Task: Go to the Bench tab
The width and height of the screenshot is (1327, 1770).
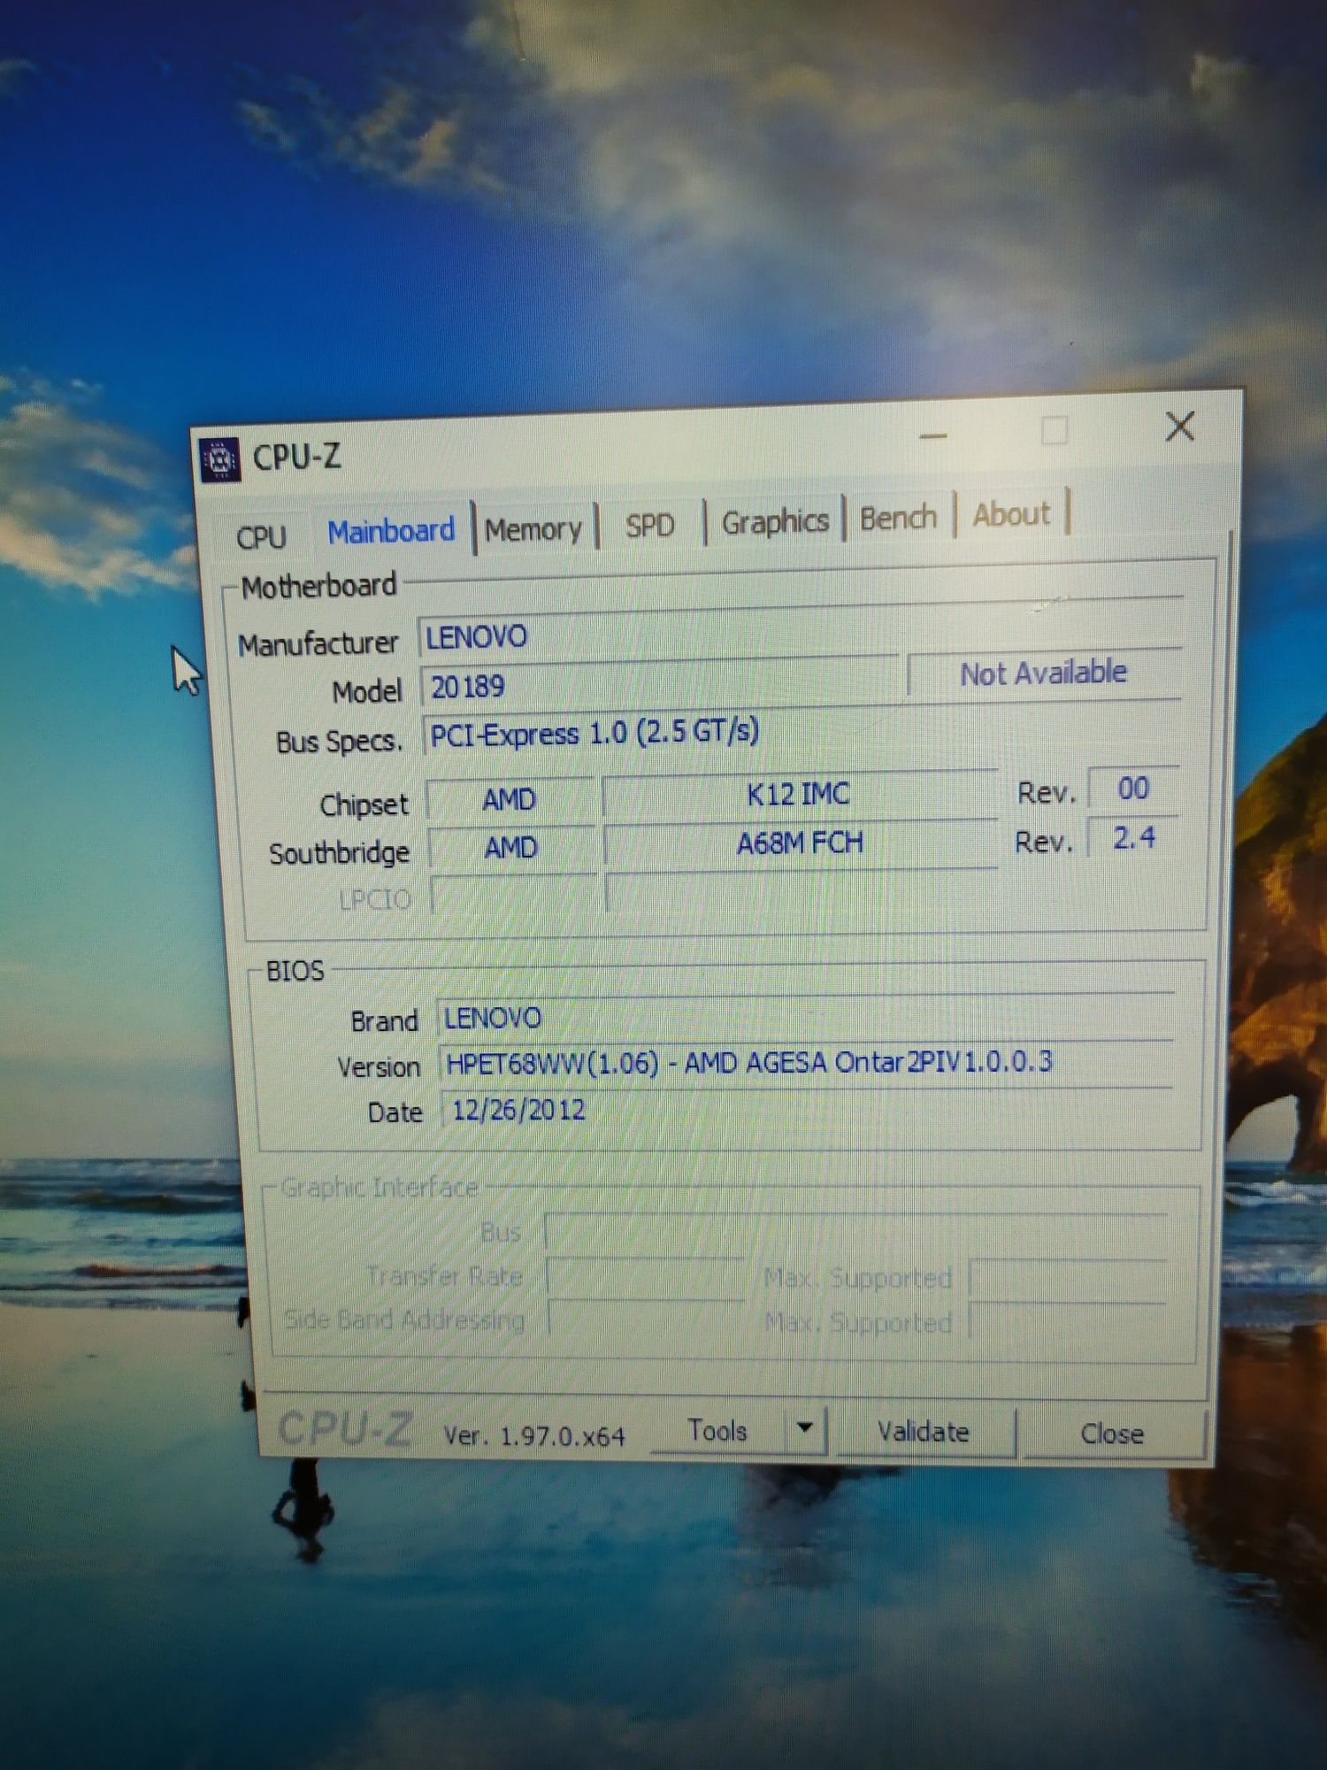Action: (898, 518)
